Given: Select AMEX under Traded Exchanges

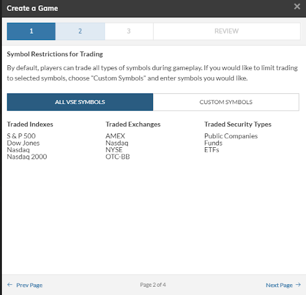Looking at the screenshot, I should pyautogui.click(x=115, y=136).
